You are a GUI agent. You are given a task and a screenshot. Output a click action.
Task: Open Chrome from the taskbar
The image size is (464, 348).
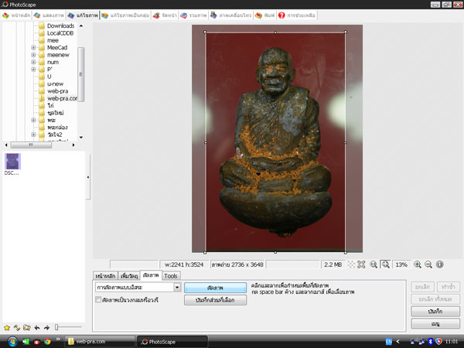point(47,342)
